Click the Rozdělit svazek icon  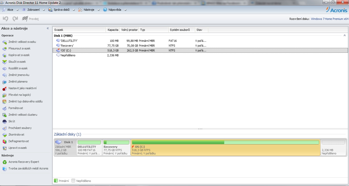pyautogui.click(x=4, y=69)
